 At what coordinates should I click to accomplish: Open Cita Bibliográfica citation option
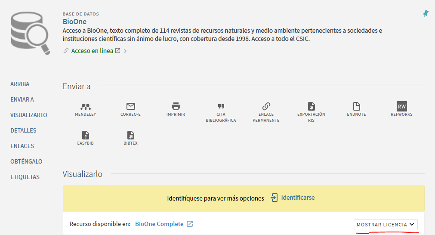221,112
